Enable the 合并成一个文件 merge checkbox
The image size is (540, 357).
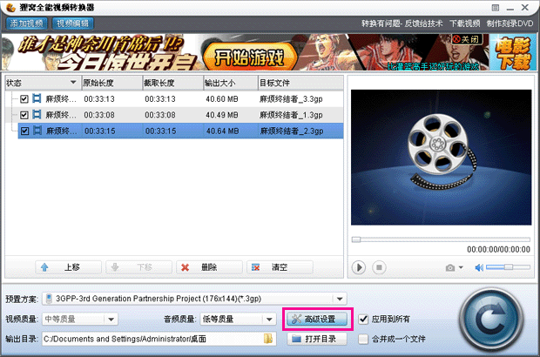[363, 338]
